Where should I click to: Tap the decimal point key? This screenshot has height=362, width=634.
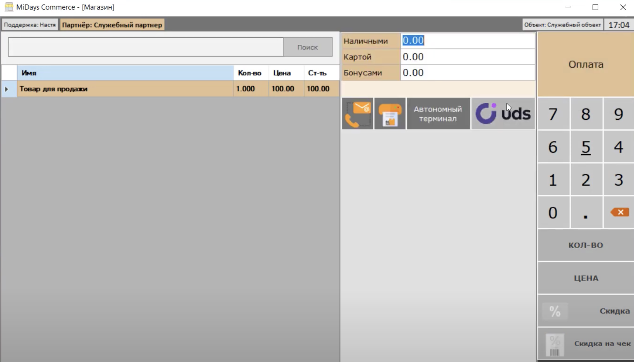(x=586, y=212)
